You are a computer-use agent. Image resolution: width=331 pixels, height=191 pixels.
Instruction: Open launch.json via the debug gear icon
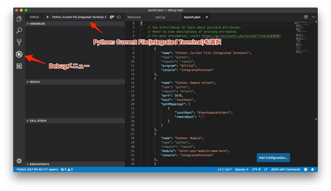tap(112, 17)
